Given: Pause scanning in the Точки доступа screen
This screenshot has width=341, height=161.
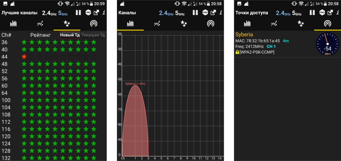Looking at the screenshot, I should click(312, 13).
